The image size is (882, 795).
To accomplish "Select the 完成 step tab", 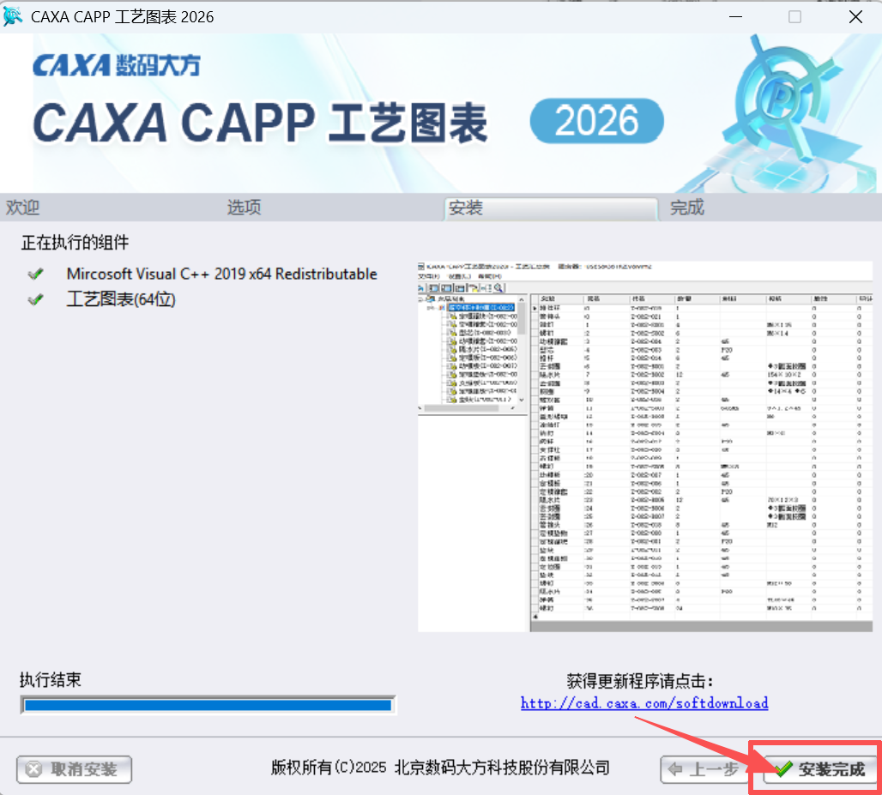I will (x=687, y=208).
